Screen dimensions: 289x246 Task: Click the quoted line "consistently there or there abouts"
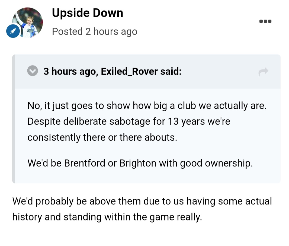tap(102, 137)
